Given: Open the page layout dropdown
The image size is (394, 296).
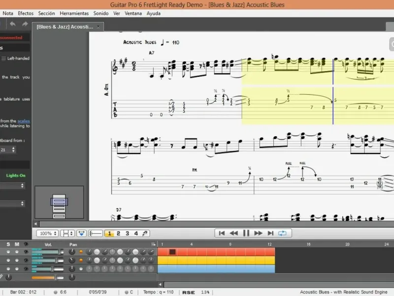Looking at the screenshot, I should click(67, 233).
